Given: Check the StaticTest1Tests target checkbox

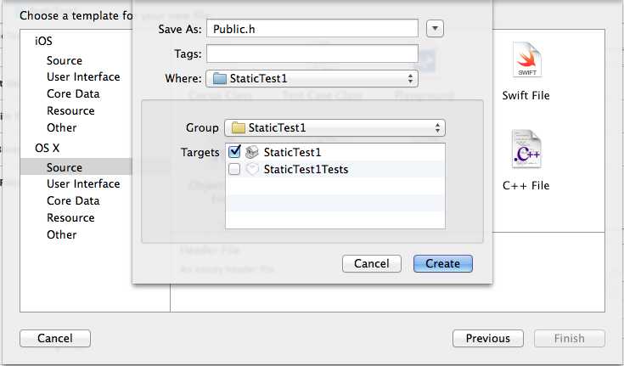Looking at the screenshot, I should [x=234, y=169].
